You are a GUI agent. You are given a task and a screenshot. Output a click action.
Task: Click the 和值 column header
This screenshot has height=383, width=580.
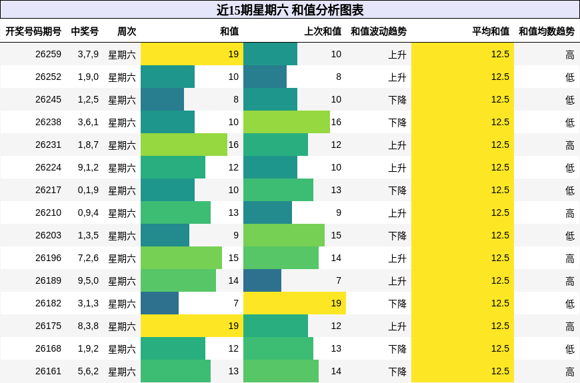point(229,31)
